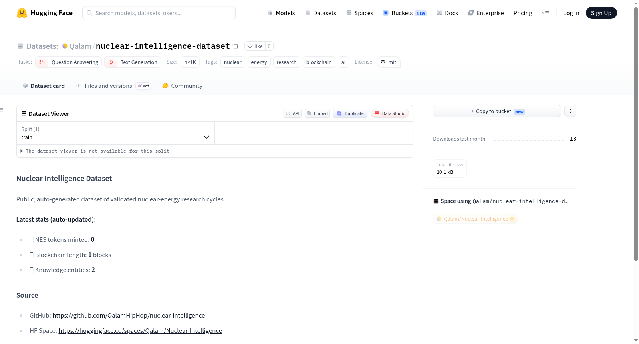Open the GitHub nuclear-intelligence repository link
This screenshot has width=639, height=344.
[129, 315]
